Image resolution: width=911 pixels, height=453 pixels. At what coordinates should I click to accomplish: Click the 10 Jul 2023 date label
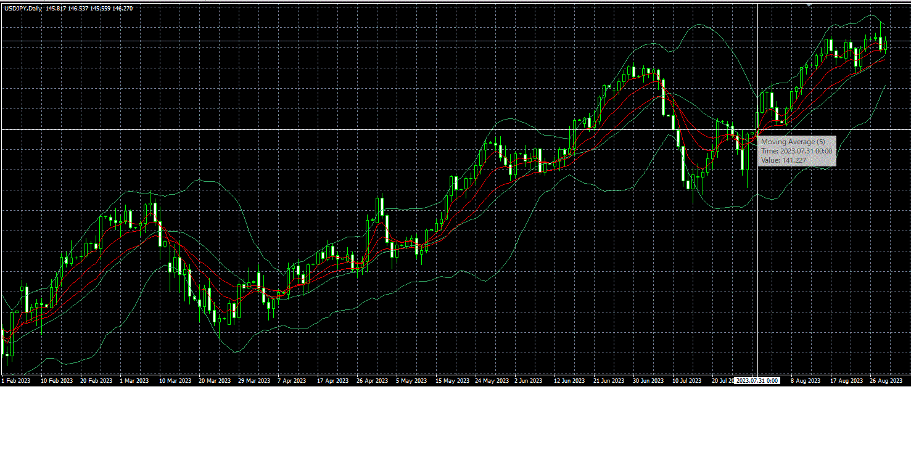coord(686,381)
